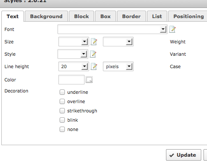Click the edit pencil icon next to Size
Viewport: 207px width, 162px height.
pos(94,42)
